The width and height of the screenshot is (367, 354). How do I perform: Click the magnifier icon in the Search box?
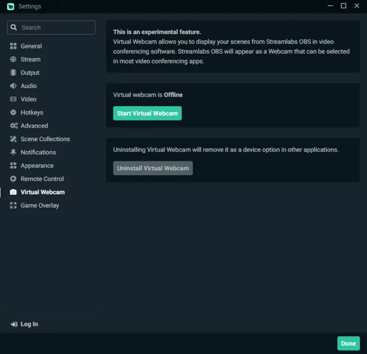point(14,27)
